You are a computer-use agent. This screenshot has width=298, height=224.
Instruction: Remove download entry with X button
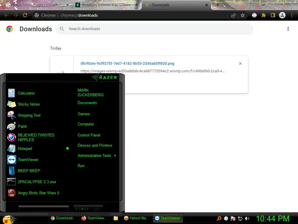(x=240, y=64)
